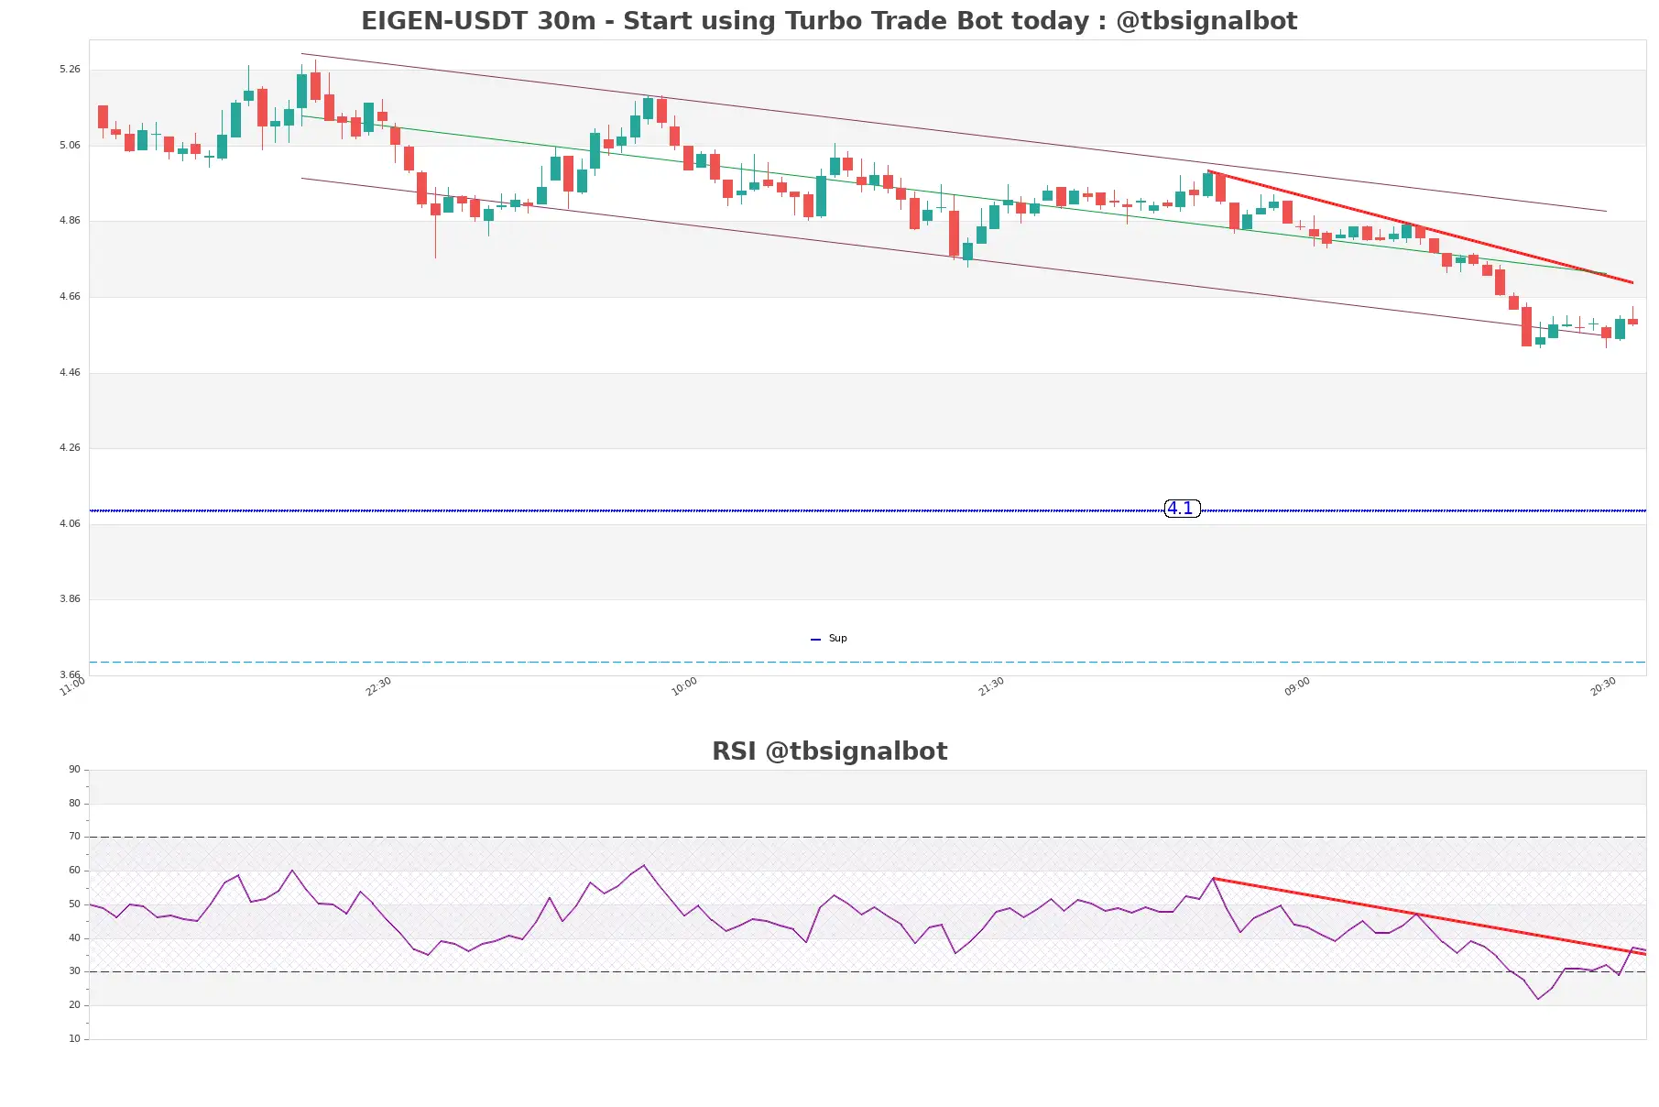Click the RSI 10 axis label
Image resolution: width=1659 pixels, height=1107 pixels.
[74, 1039]
